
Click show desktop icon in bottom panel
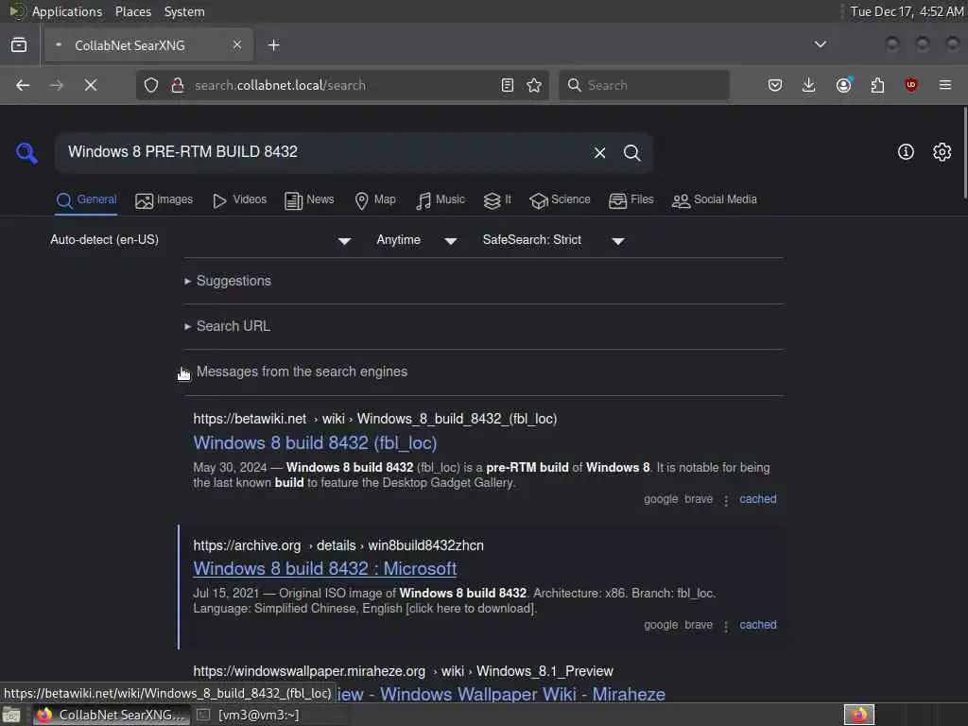tap(11, 716)
